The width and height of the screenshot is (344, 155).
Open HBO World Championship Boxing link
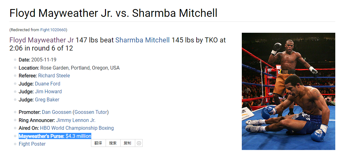click(x=77, y=128)
